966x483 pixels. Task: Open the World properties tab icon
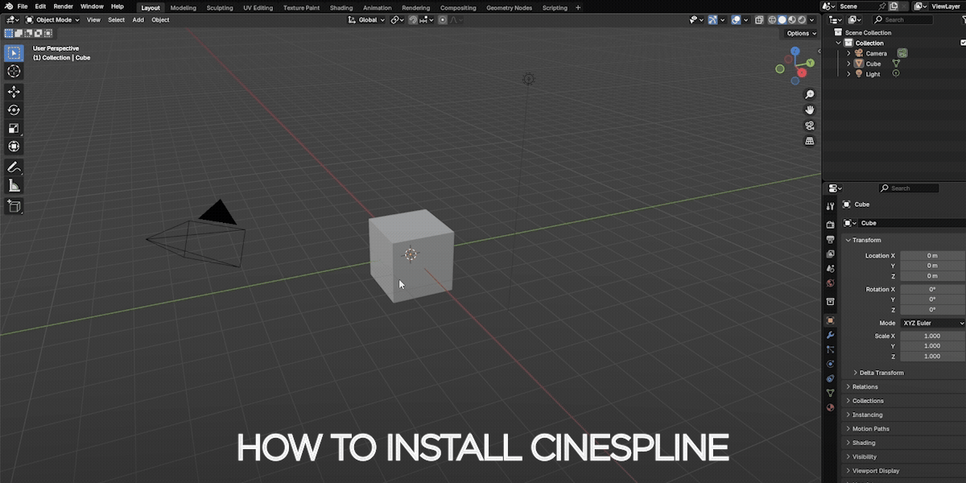[x=830, y=283]
